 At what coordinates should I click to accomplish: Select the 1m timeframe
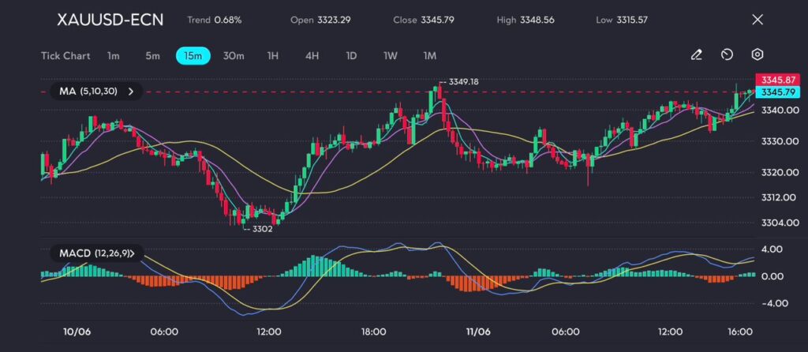[x=114, y=56]
